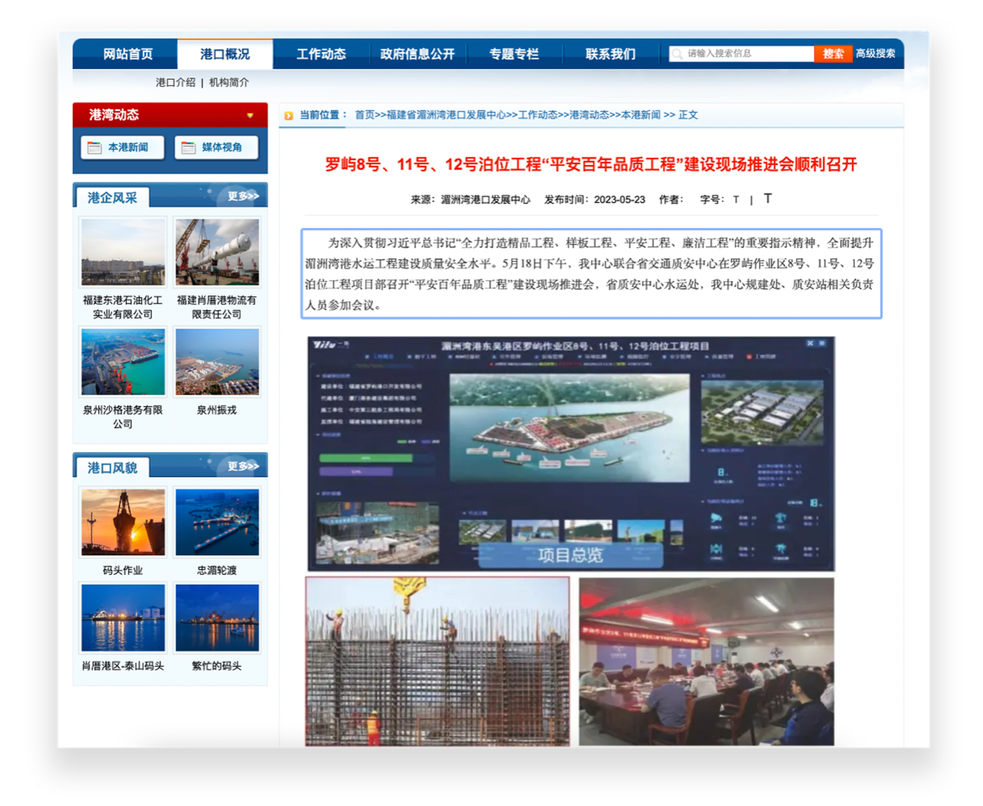Open 福建东港石油化工 company thumbnail
983x806 pixels.
click(x=123, y=252)
